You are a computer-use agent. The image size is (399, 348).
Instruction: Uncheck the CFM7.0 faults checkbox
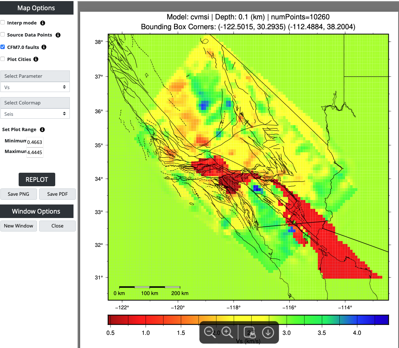coord(3,47)
